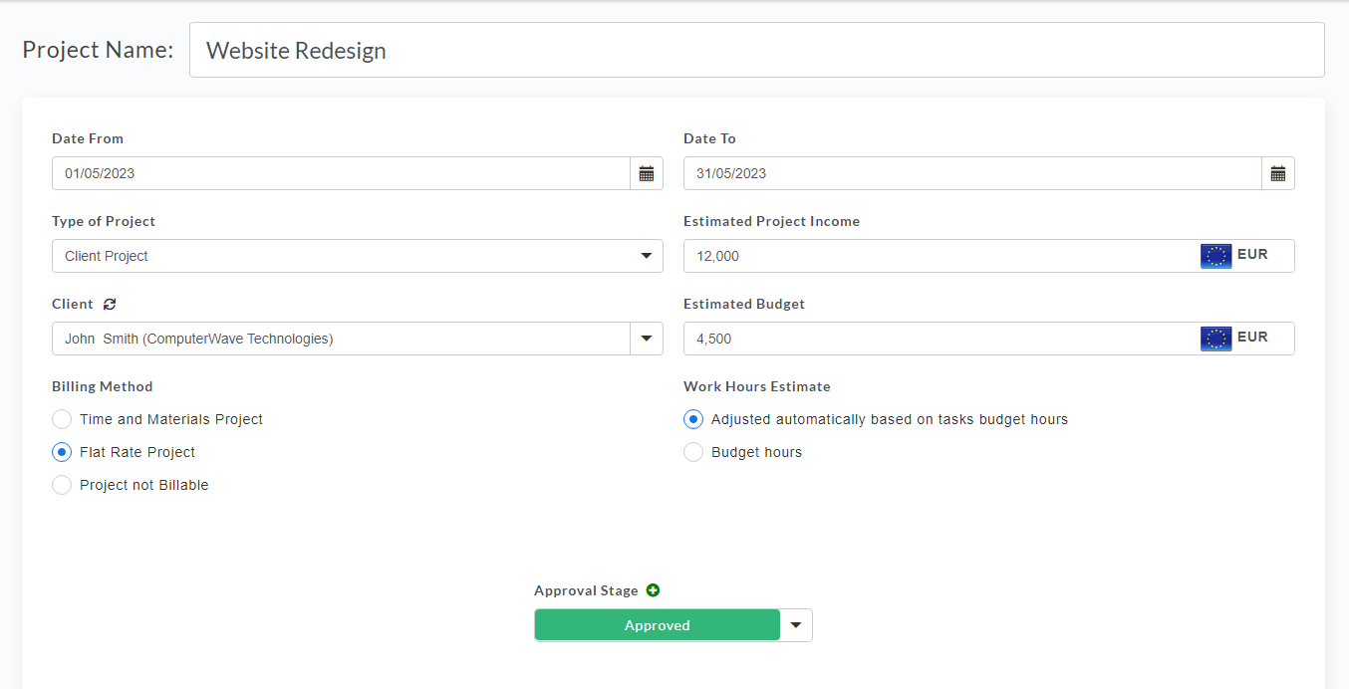Click the Date From text field
The image size is (1349, 689).
coord(341,173)
